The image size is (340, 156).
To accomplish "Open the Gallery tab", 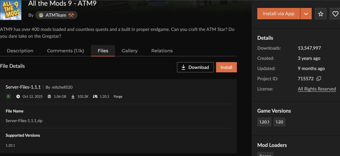I will (130, 51).
